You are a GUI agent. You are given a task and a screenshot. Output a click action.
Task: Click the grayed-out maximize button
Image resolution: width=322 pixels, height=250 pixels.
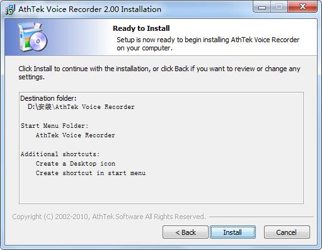279,7
